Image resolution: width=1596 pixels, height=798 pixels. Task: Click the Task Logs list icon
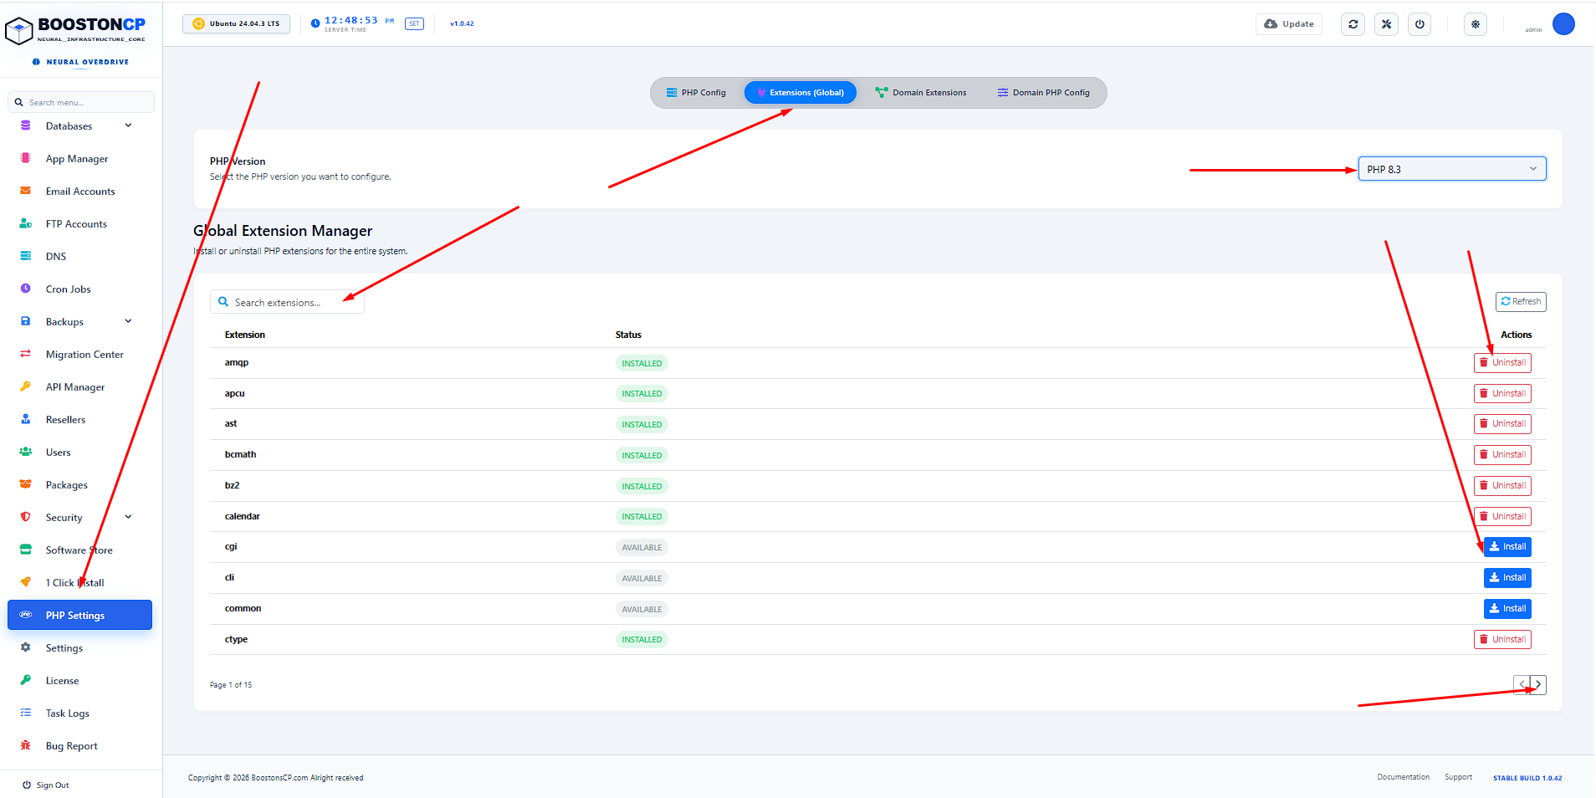pos(26,713)
